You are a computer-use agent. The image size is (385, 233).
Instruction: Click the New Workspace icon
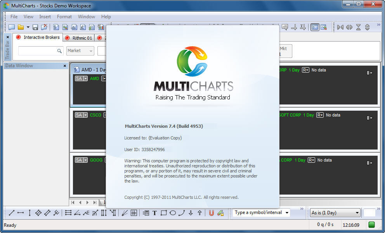(12, 27)
